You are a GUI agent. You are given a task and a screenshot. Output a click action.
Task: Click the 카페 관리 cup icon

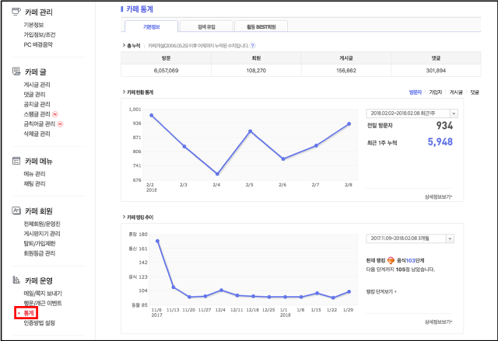pyautogui.click(x=16, y=12)
